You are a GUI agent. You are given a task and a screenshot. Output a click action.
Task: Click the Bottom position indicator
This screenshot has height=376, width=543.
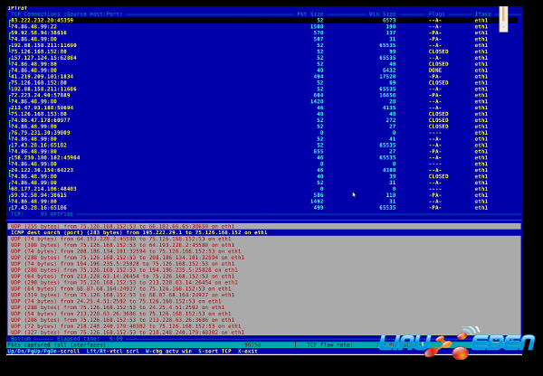[21, 339]
